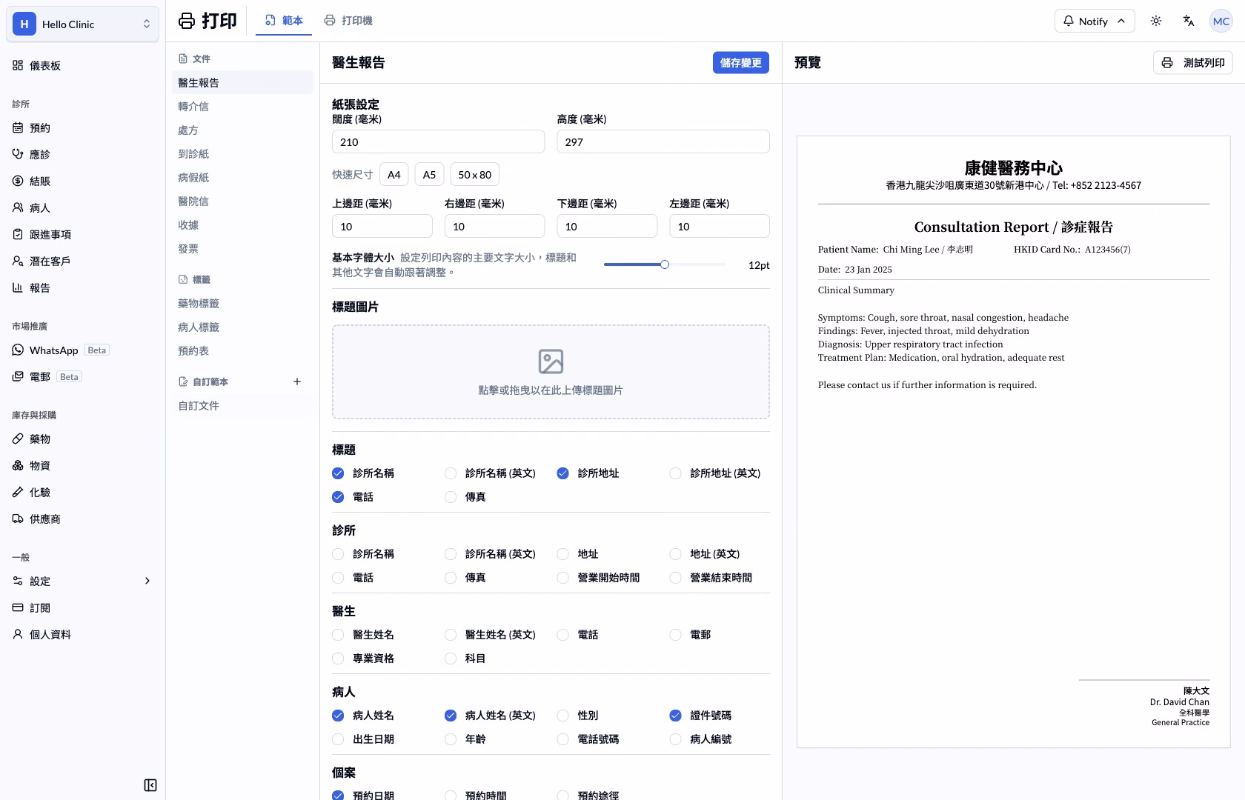Click the 測試列印 test print button
Image resolution: width=1245 pixels, height=800 pixels.
point(1192,63)
